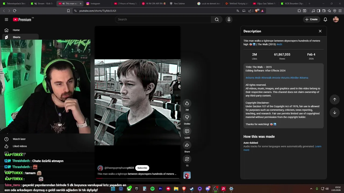Open the #stunts hashtag link
The width and height of the screenshot is (344, 193).
coord(285,78)
